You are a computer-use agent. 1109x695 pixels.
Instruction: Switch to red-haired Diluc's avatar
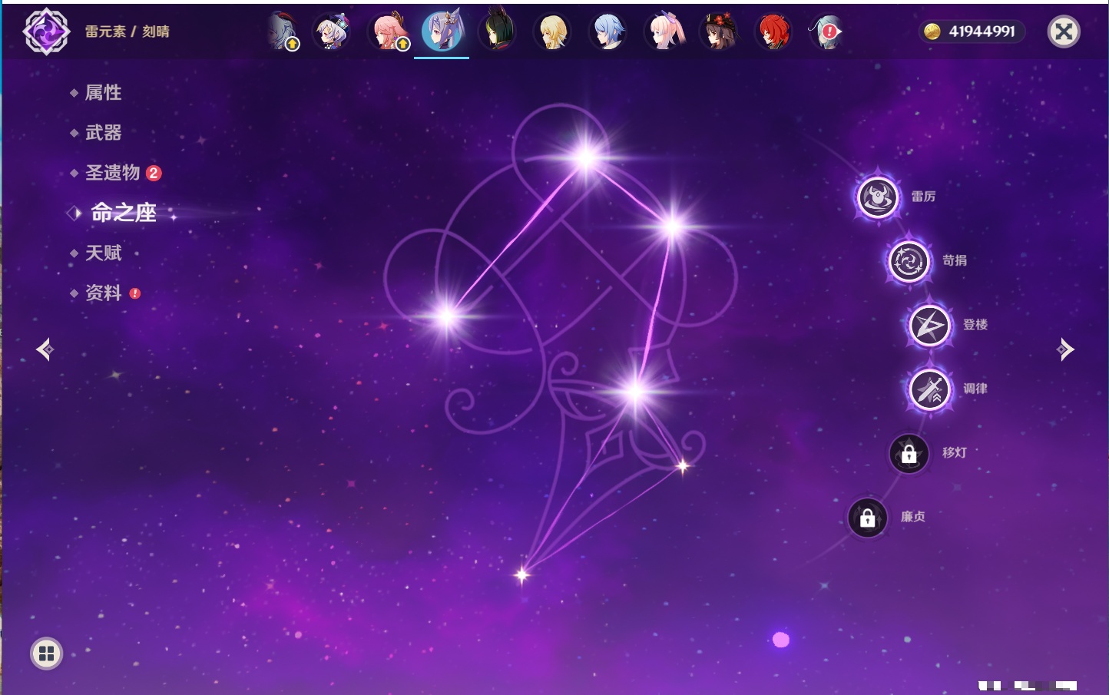773,31
